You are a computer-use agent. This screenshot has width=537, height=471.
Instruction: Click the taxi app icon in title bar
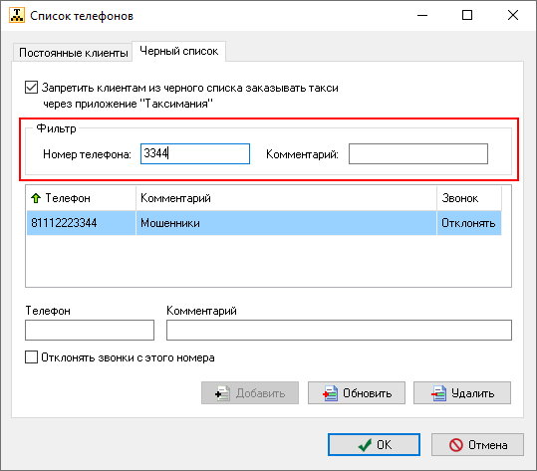[x=16, y=15]
